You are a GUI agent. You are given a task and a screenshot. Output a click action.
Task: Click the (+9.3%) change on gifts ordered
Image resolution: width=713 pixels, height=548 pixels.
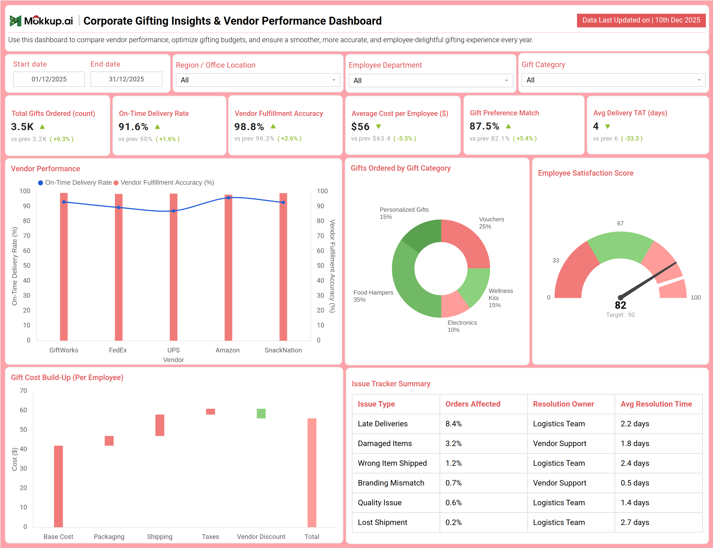(x=61, y=139)
